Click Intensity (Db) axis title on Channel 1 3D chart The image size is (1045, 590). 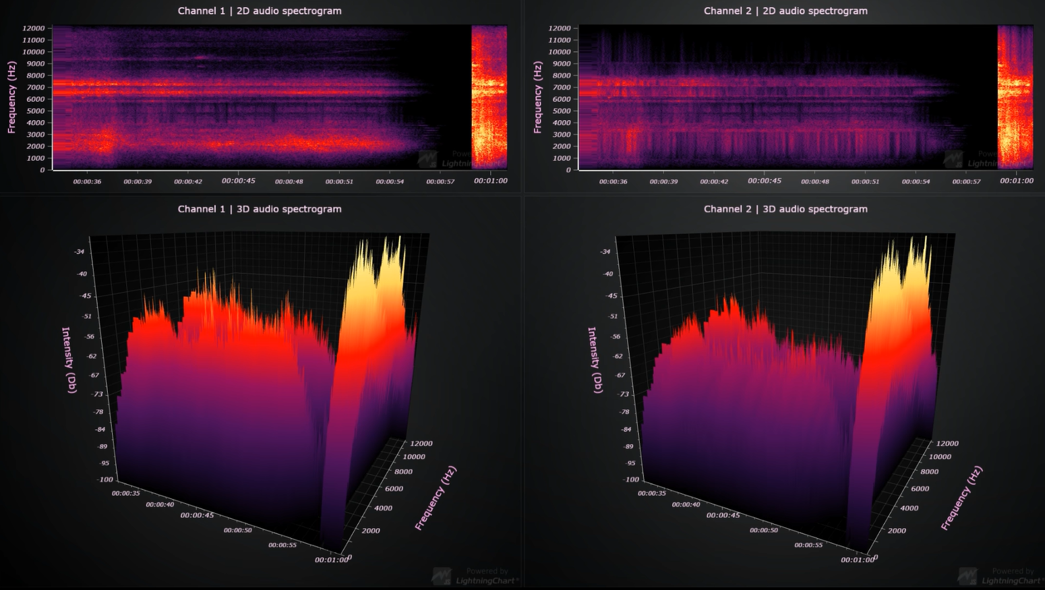pos(68,360)
